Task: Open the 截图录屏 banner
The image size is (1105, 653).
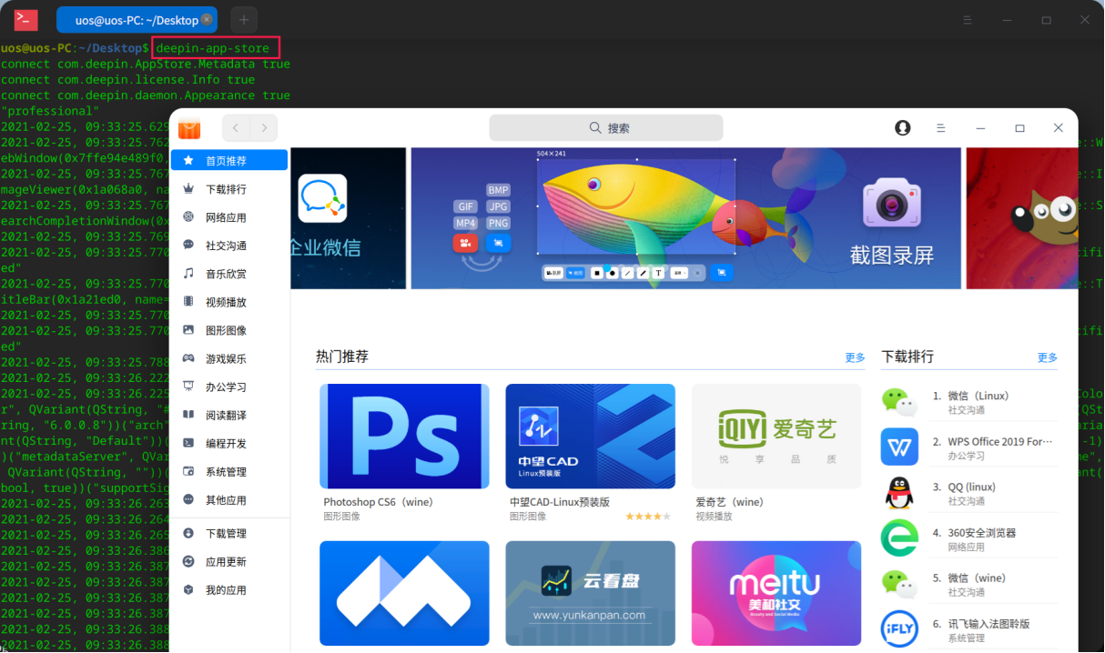Action: pos(686,218)
